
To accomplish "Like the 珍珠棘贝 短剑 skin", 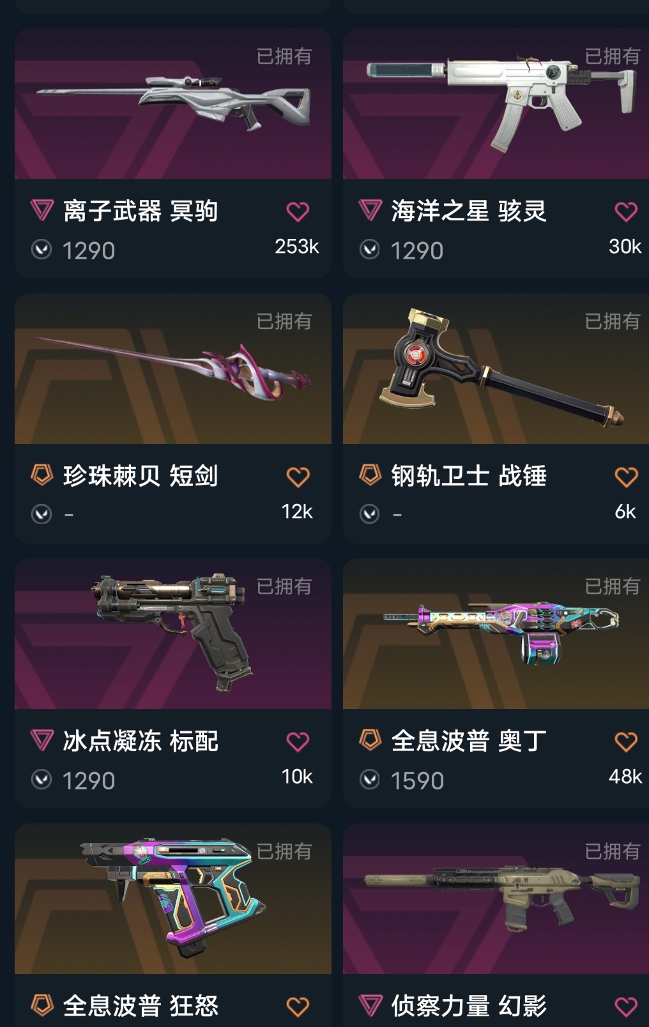I will [x=298, y=476].
